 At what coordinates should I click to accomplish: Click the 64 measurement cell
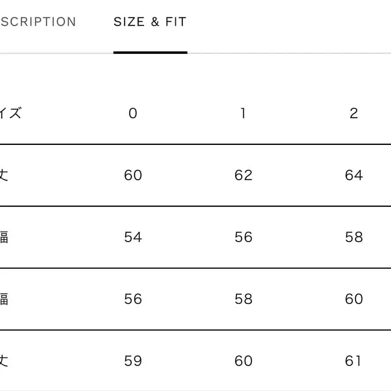[x=353, y=175]
